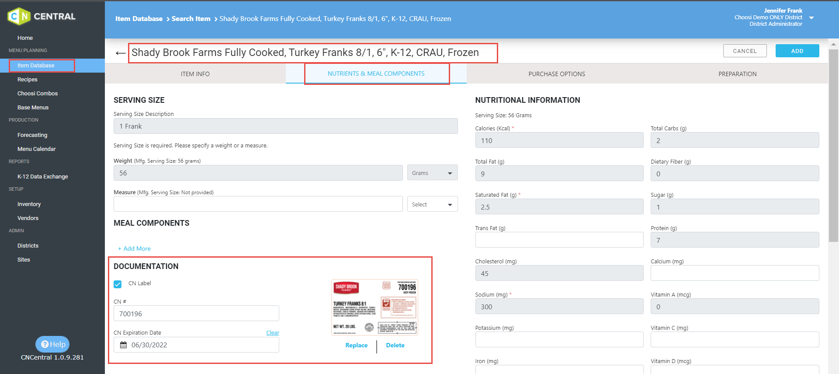Open the Help chat bubble
The width and height of the screenshot is (839, 374).
(x=52, y=344)
